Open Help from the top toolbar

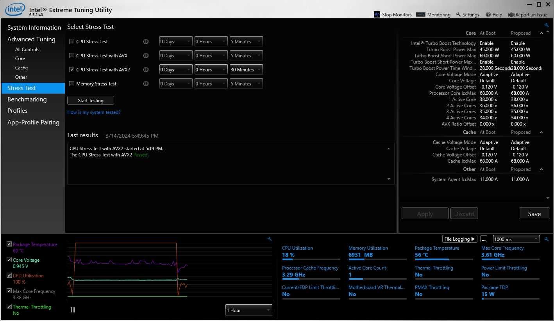coord(494,14)
